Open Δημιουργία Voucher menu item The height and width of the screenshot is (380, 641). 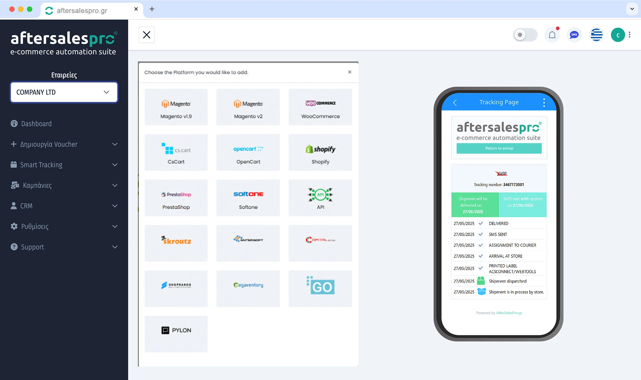(x=64, y=144)
